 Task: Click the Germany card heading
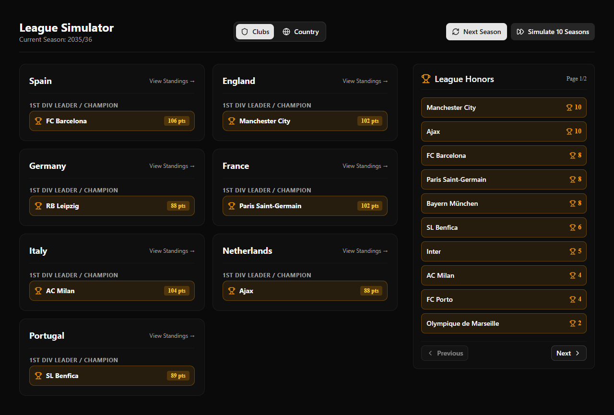point(47,166)
